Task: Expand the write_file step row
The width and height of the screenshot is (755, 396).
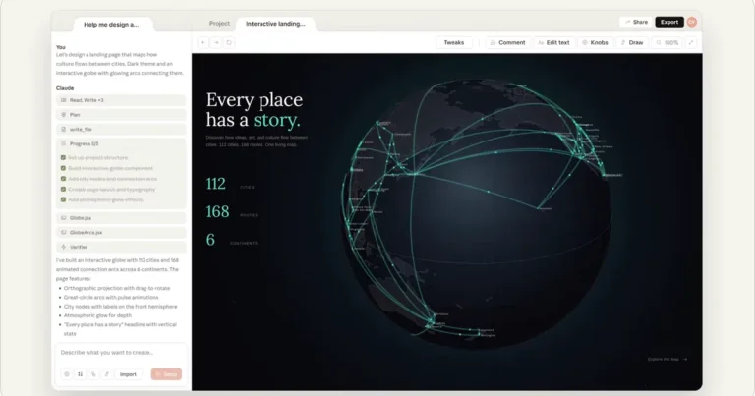Action: pyautogui.click(x=121, y=129)
